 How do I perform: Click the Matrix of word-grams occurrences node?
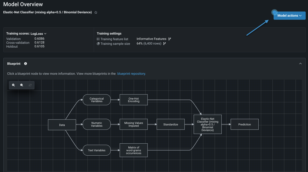(134, 150)
